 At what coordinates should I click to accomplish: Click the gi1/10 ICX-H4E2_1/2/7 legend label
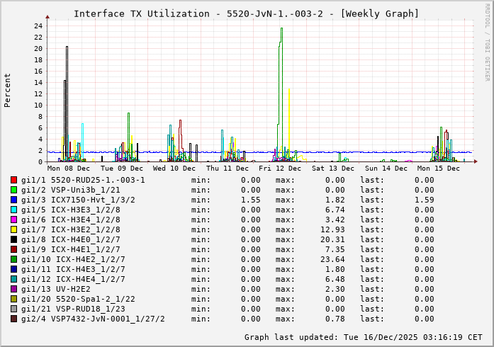(73, 259)
